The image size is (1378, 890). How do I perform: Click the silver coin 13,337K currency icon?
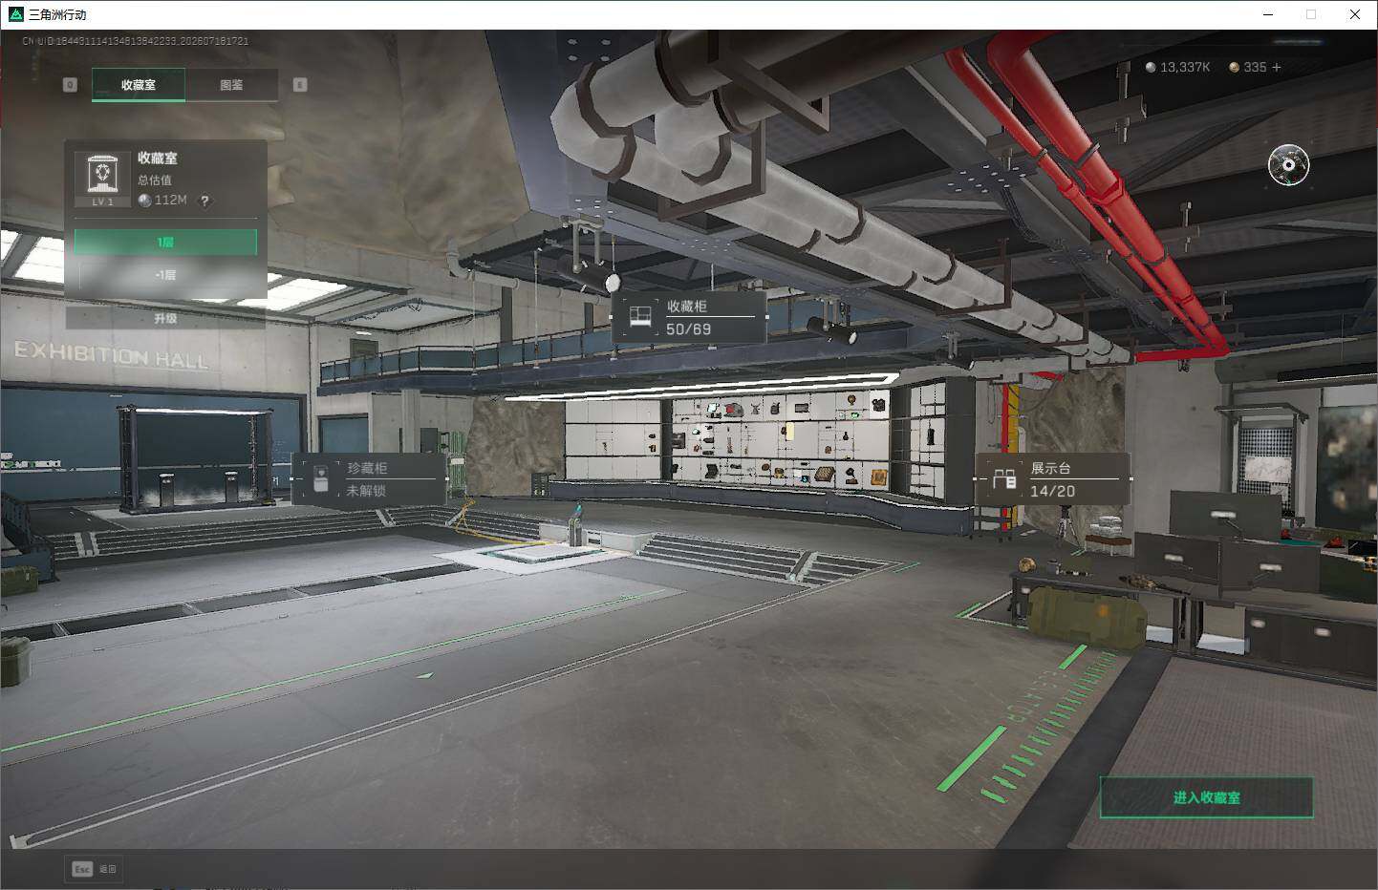click(x=1151, y=67)
